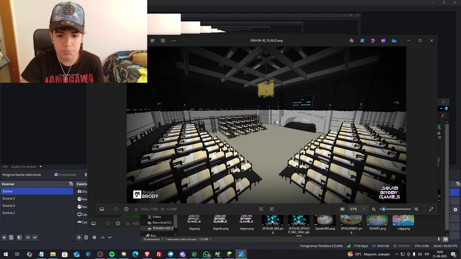
Task: Adjust the Photos zoom slider
Action: pos(395,209)
